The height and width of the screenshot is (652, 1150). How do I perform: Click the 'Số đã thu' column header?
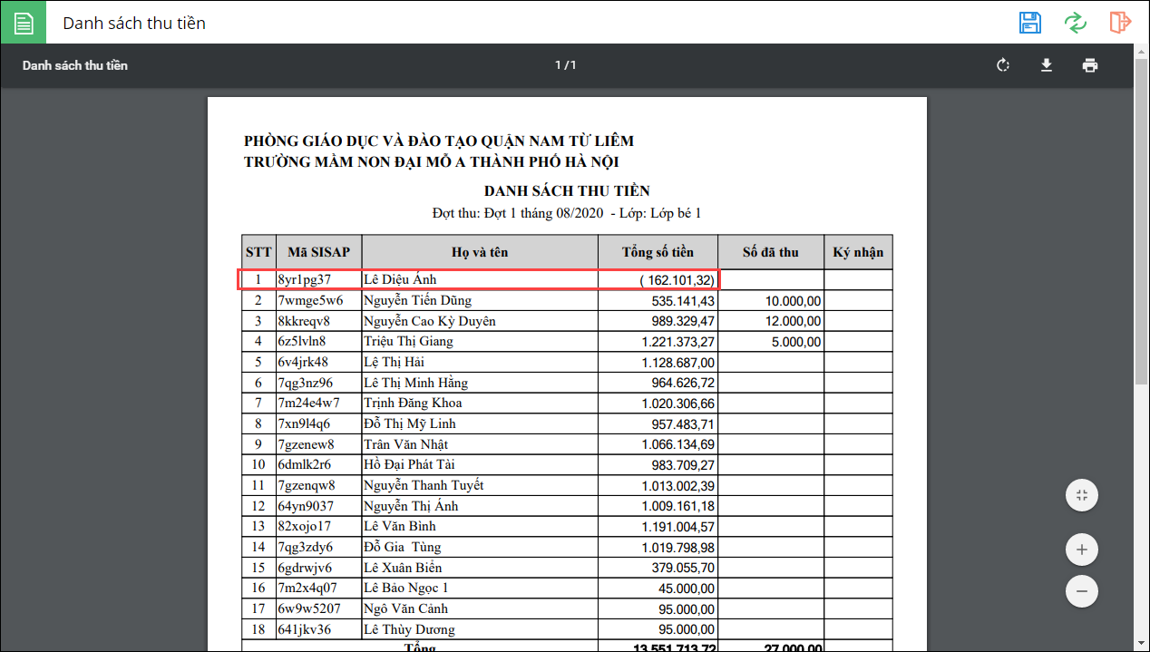pos(770,252)
